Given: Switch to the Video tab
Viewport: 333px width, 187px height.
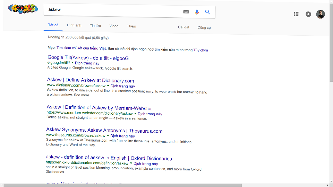Looking at the screenshot, I should pos(114,26).
